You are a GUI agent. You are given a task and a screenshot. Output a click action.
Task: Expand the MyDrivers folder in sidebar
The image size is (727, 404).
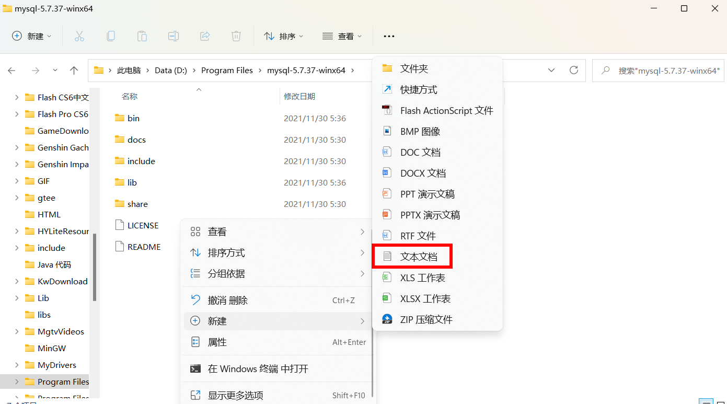coord(17,365)
